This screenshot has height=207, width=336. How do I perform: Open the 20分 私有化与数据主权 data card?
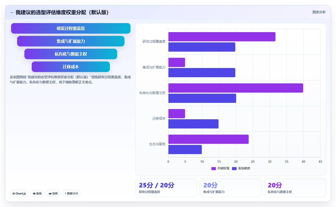[x=295, y=188]
